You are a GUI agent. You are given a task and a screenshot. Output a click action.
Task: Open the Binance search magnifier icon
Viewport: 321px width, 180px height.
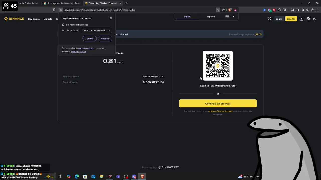[x=270, y=19]
